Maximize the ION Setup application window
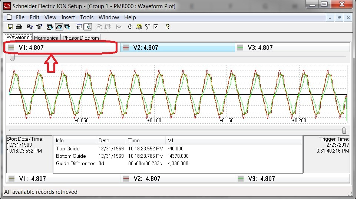357x199 pixels. [324, 4]
